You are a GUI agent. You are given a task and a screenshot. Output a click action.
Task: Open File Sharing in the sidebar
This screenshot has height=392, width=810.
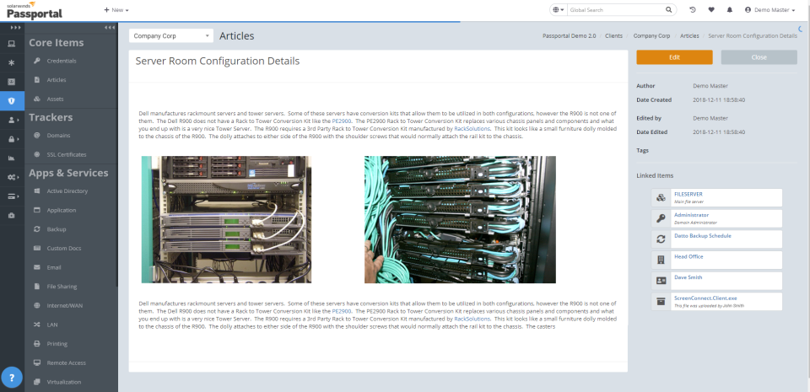coord(62,287)
